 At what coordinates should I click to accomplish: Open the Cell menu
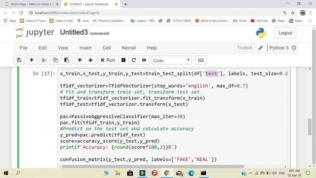click(107, 48)
